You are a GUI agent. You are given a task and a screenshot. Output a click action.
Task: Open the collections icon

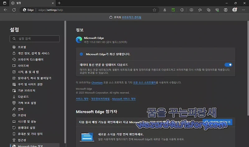(x=209, y=10)
